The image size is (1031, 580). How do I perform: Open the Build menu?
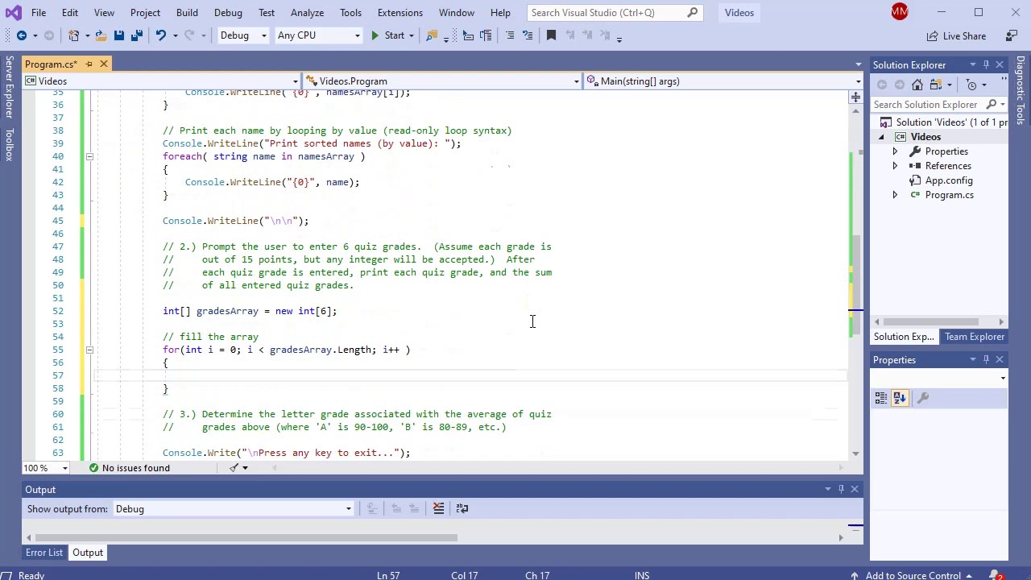pyautogui.click(x=187, y=12)
